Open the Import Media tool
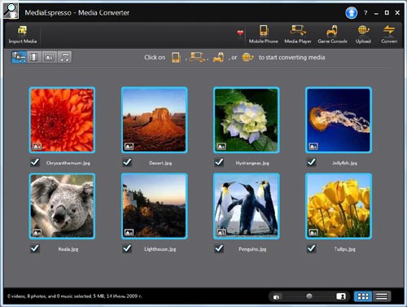The width and height of the screenshot is (407, 307). pos(23,35)
